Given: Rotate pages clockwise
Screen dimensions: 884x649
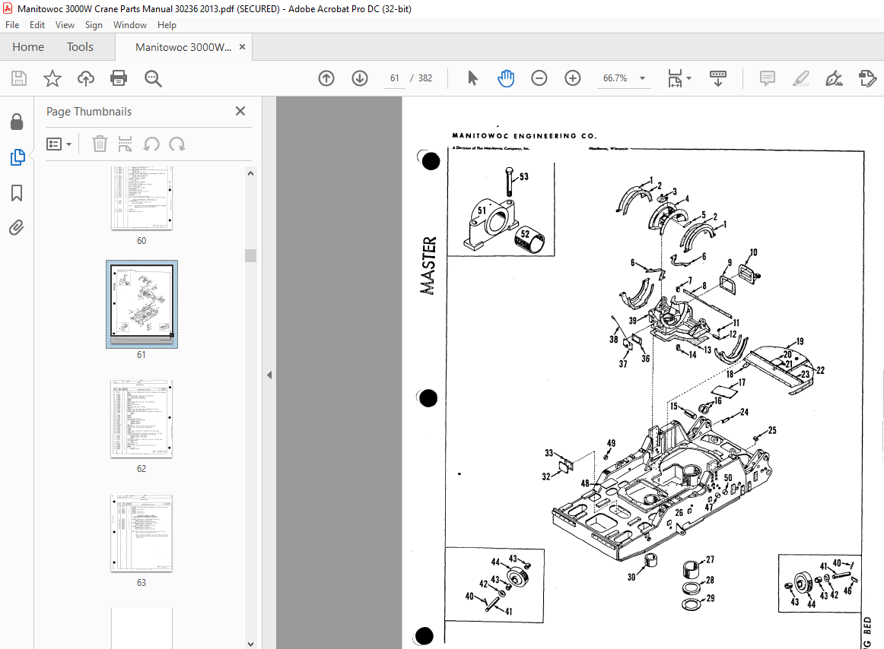Looking at the screenshot, I should pyautogui.click(x=177, y=144).
